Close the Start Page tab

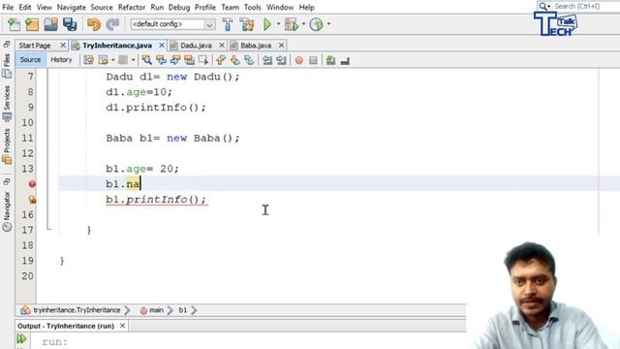pyautogui.click(x=63, y=46)
